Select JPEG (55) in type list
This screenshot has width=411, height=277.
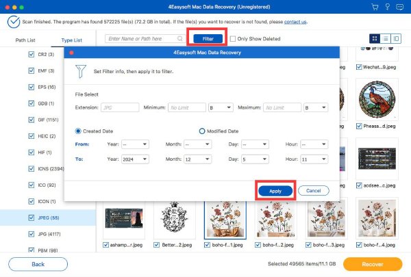tap(48, 217)
